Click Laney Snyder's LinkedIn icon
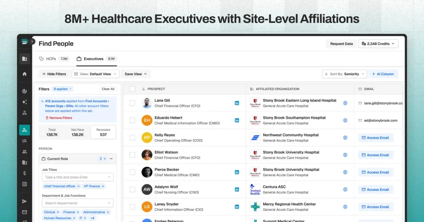This screenshot has width=424, height=222. (237, 207)
